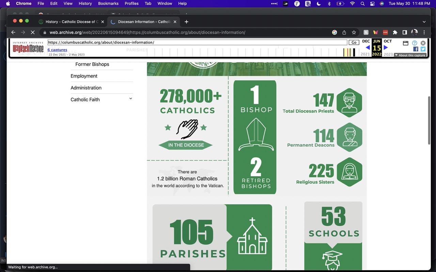Select the Diocesan Information tab
This screenshot has width=436, height=272.
point(144,22)
